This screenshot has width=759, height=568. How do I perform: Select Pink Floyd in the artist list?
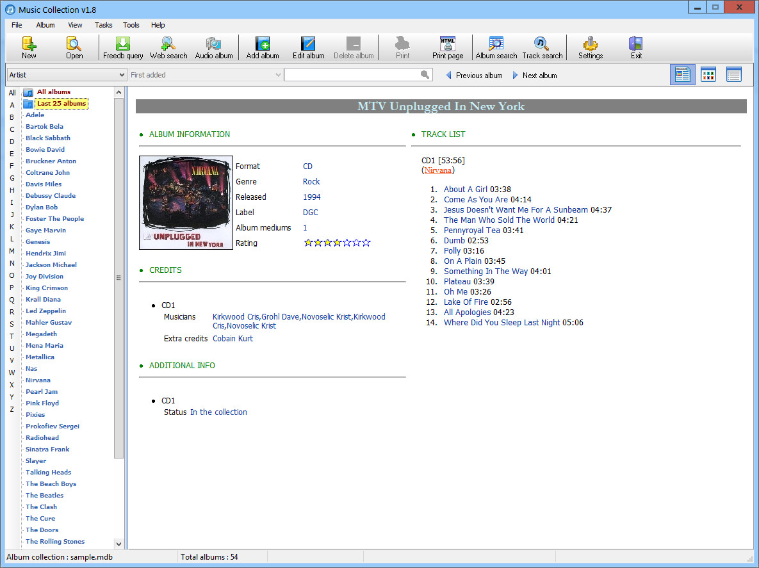pyautogui.click(x=42, y=403)
